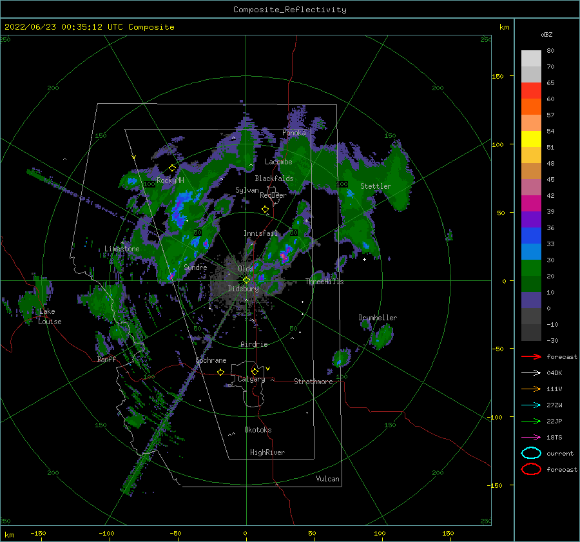The height and width of the screenshot is (542, 580).
Task: Click the red forecast arrow in legend
Action: (x=531, y=356)
